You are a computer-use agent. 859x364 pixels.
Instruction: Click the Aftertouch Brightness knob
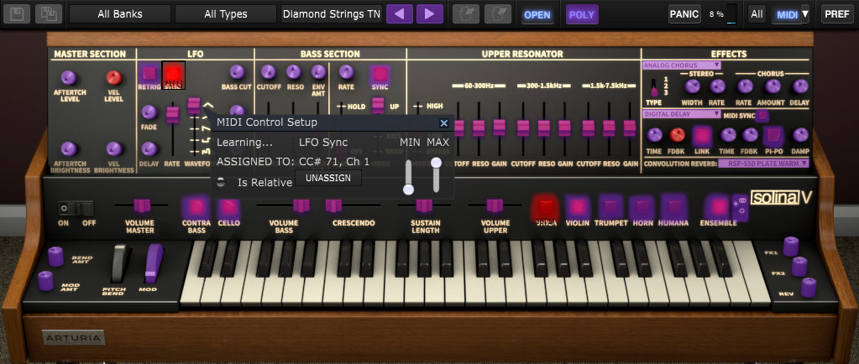[69, 149]
